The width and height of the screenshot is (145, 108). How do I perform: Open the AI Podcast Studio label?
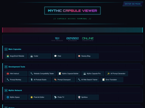[x=40, y=80]
